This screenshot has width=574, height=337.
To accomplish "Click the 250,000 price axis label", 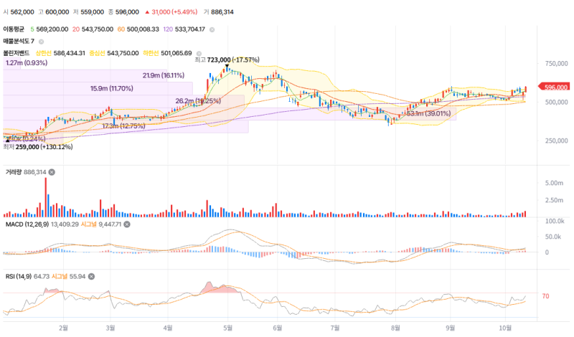I will pyautogui.click(x=556, y=141).
